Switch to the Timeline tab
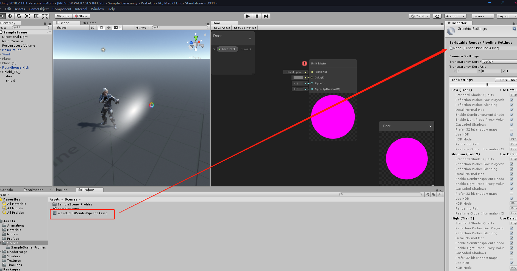Screen dimensions: 517x271 [59, 190]
